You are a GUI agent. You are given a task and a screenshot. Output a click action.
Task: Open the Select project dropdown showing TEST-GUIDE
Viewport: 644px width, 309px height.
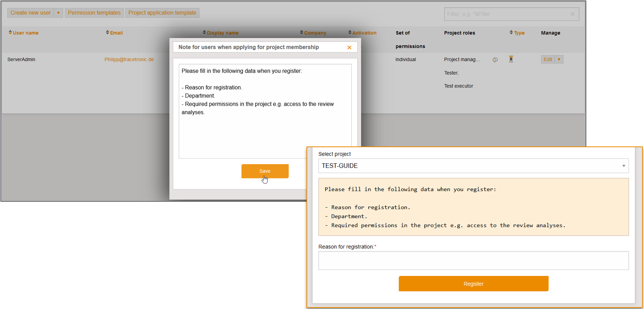(473, 166)
